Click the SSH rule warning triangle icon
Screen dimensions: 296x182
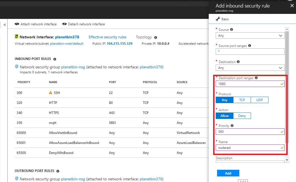click(x=51, y=93)
